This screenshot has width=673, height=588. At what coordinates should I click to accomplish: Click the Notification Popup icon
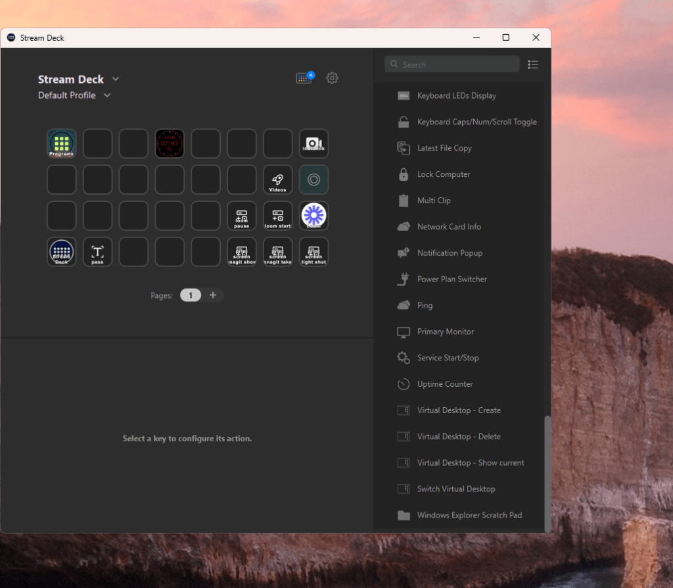[x=404, y=253]
